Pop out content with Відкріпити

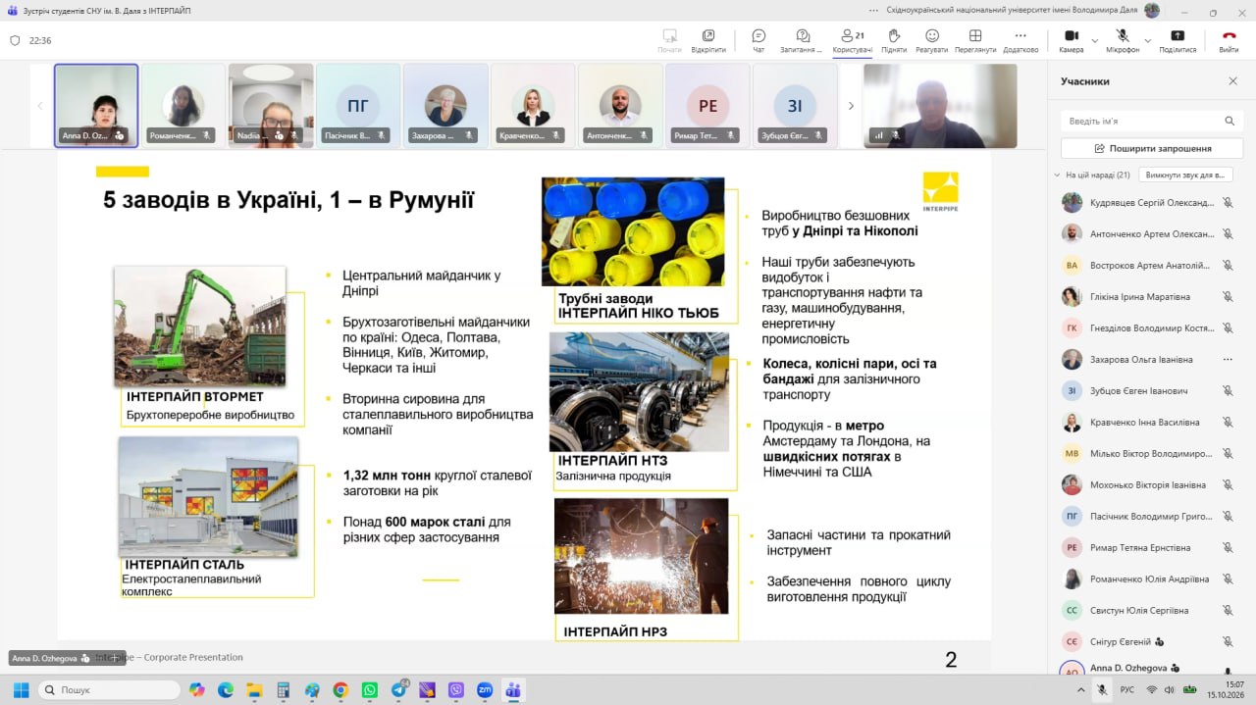click(708, 40)
